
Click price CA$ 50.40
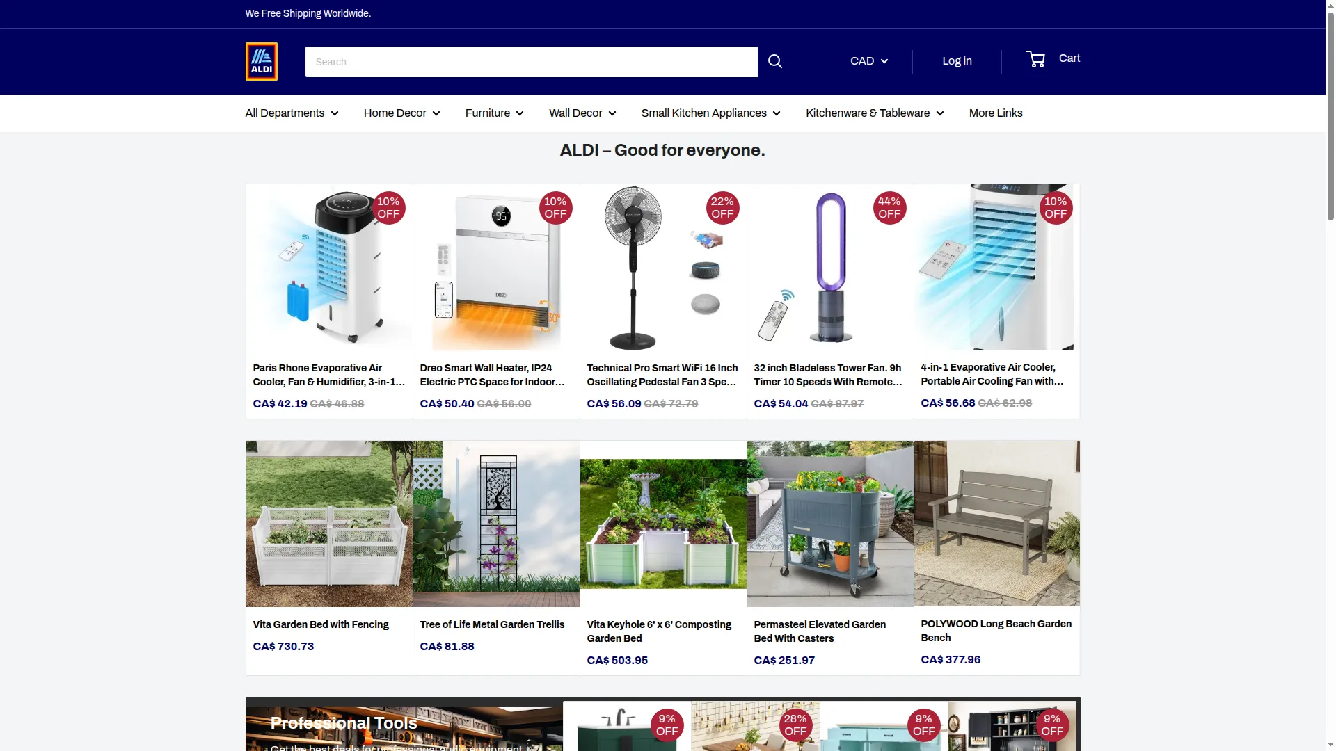pos(447,403)
